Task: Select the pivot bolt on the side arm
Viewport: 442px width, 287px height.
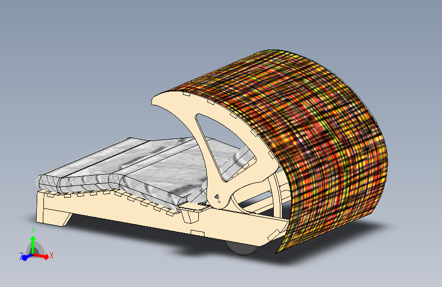Action: pyautogui.click(x=217, y=198)
